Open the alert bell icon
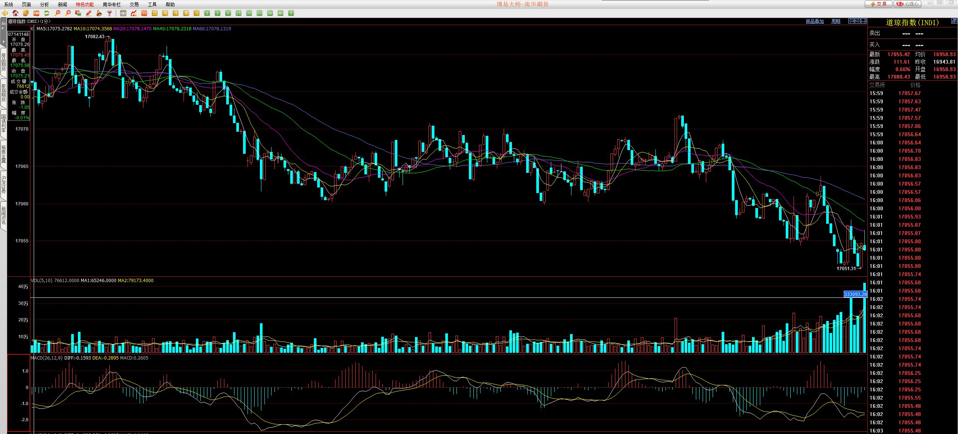The height and width of the screenshot is (434, 958). point(99,13)
